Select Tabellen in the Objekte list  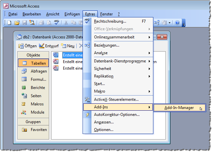pos(33,63)
